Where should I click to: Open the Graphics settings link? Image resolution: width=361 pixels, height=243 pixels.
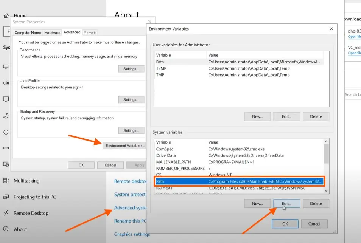coord(132,234)
